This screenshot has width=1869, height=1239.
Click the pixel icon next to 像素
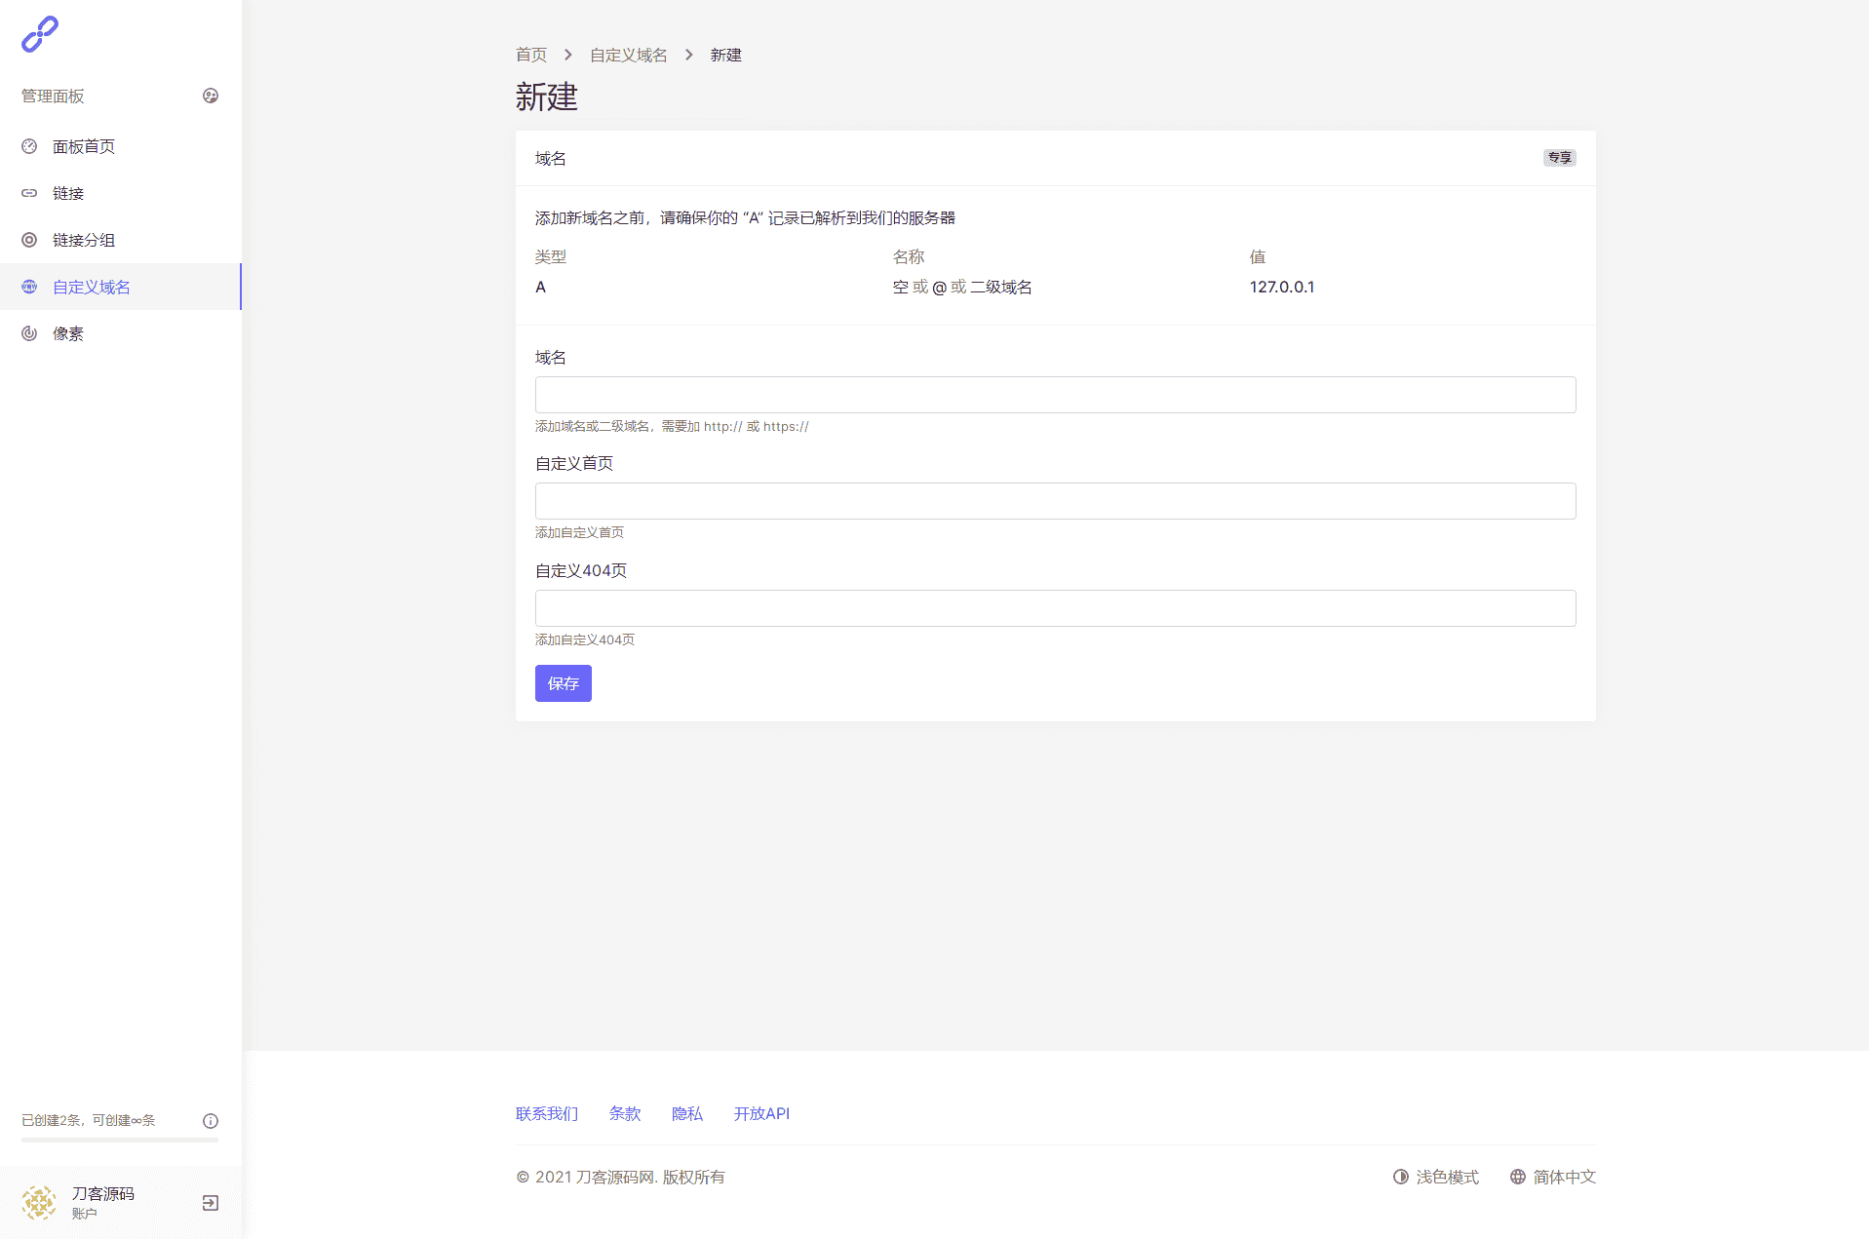pyautogui.click(x=29, y=333)
